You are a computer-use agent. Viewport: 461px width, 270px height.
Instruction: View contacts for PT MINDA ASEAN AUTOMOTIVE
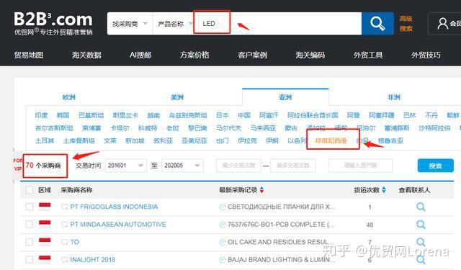pos(421,225)
